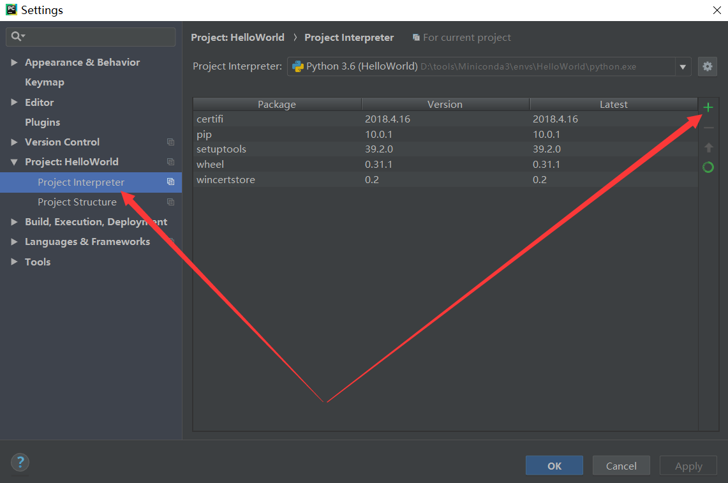The image size is (728, 483).
Task: Expand the Appearance & Behavior section
Action: pyautogui.click(x=14, y=62)
